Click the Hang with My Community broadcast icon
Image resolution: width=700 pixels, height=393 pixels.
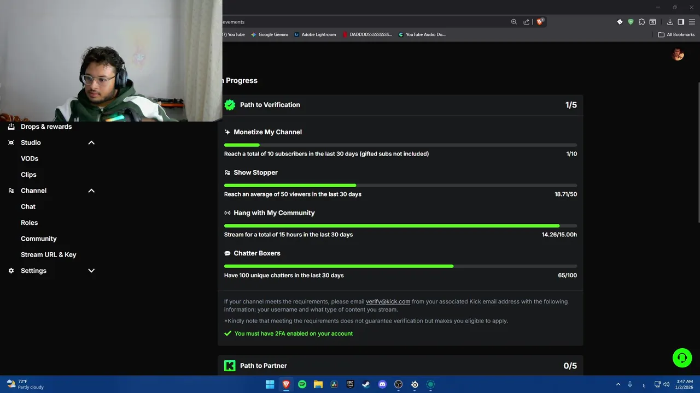[x=227, y=213]
